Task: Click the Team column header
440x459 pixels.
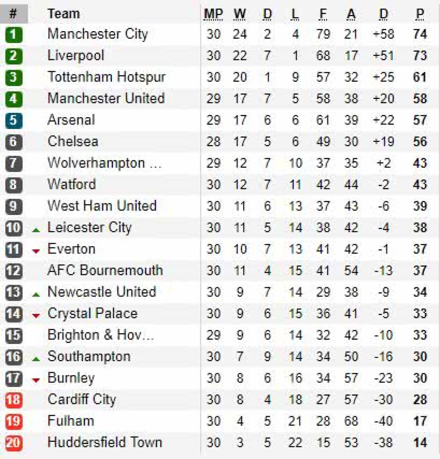Action: 63,14
